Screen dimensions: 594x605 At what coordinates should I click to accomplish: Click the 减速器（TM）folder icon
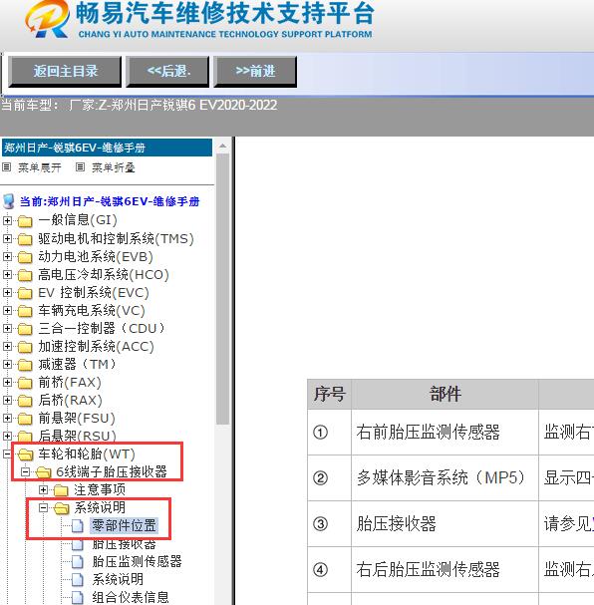(x=25, y=365)
